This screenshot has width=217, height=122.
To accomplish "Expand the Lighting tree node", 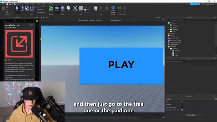I will pyautogui.click(x=166, y=36).
